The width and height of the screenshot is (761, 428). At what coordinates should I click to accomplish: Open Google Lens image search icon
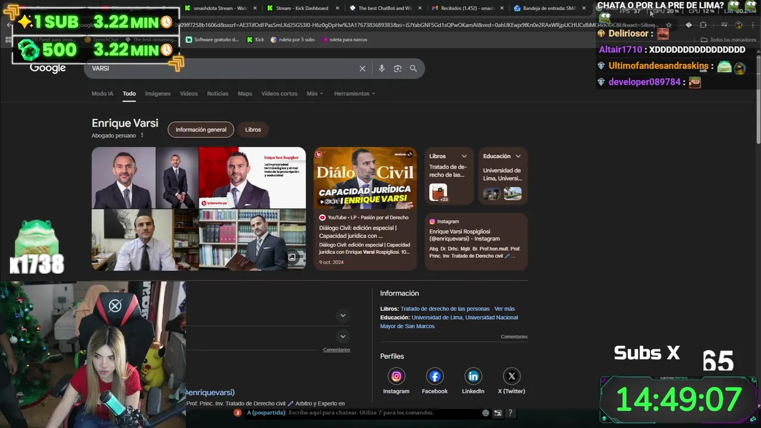tap(398, 68)
